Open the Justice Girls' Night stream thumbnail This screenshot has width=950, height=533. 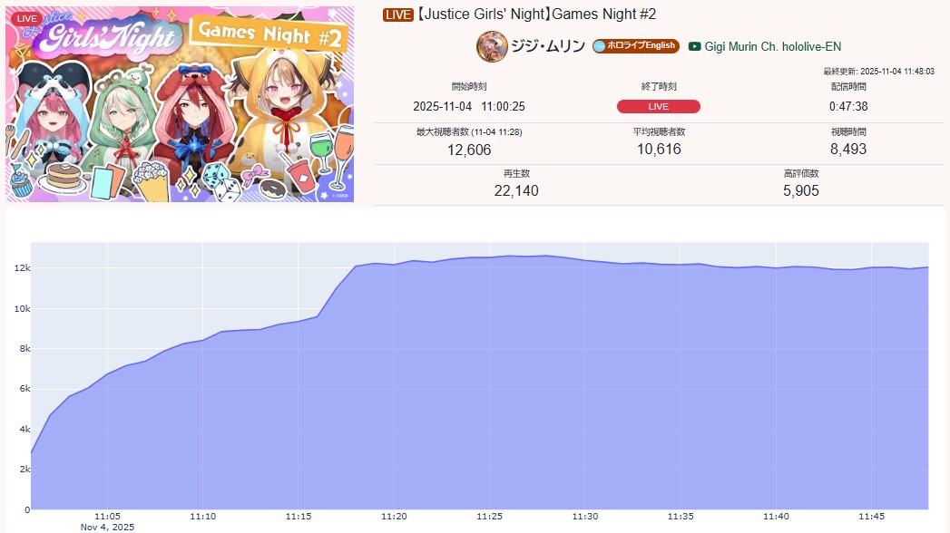pyautogui.click(x=180, y=104)
